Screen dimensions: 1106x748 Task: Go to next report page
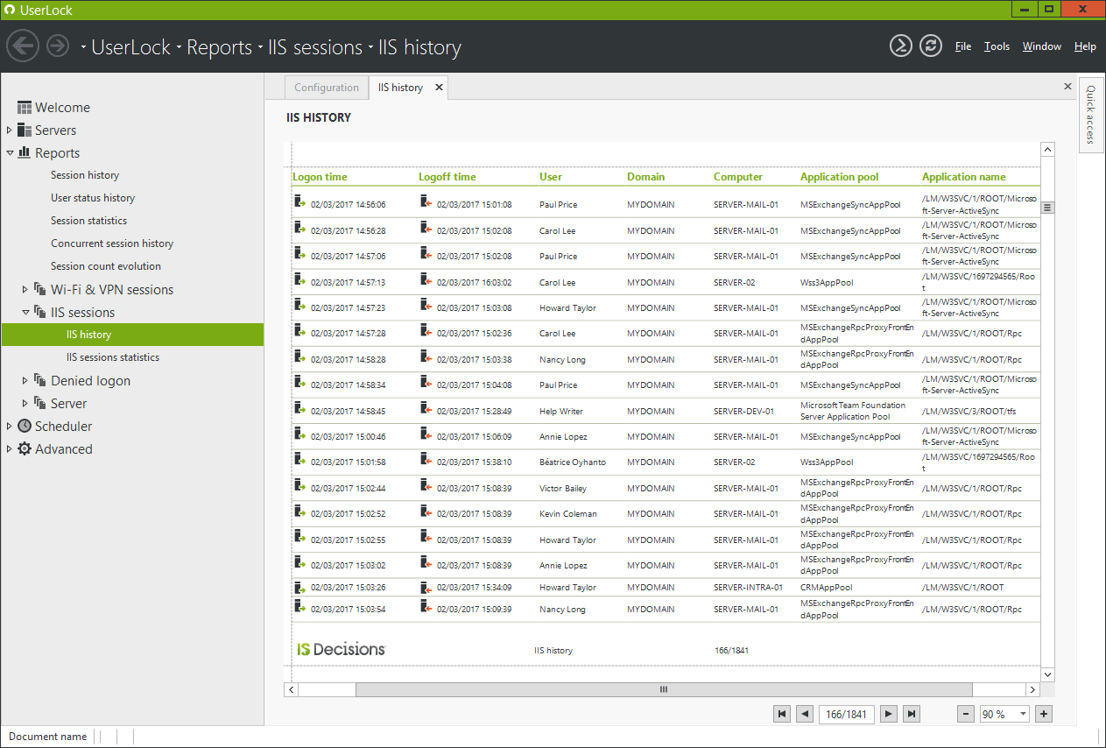(x=889, y=714)
